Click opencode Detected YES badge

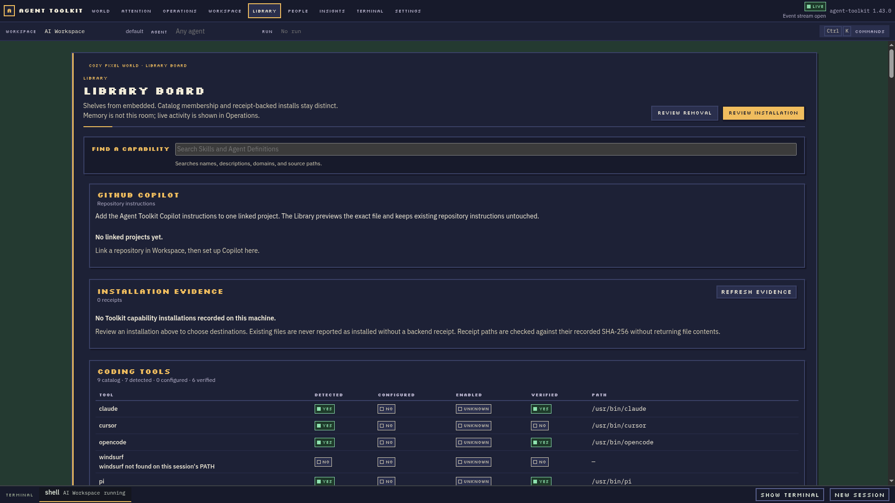coord(324,442)
